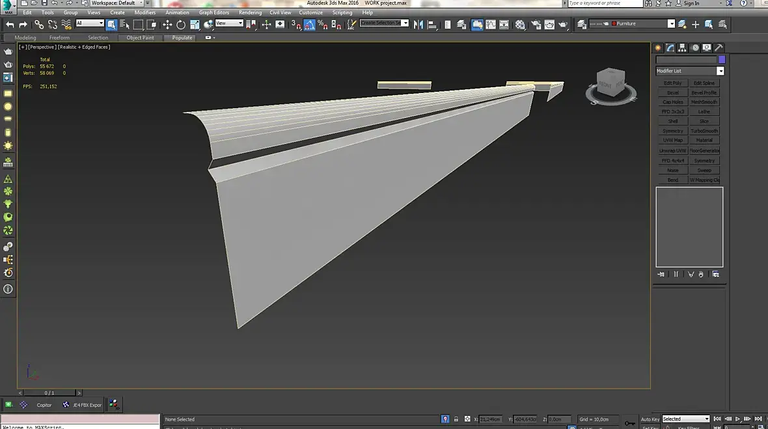Click the Edit Poly modifier button
768x429 pixels.
coord(672,83)
